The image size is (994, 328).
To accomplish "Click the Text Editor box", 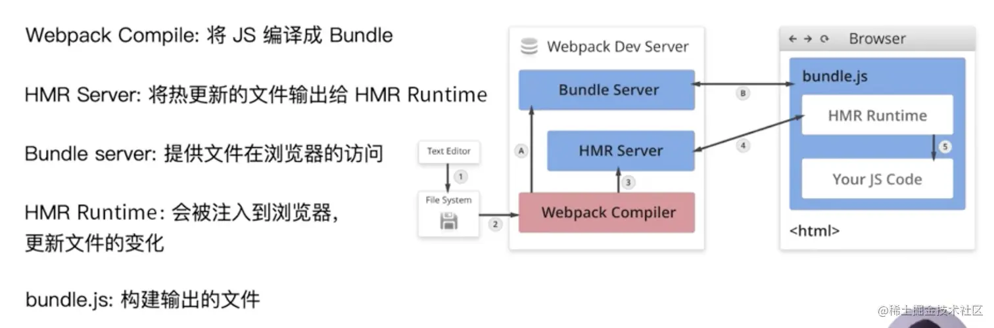I will point(449,152).
